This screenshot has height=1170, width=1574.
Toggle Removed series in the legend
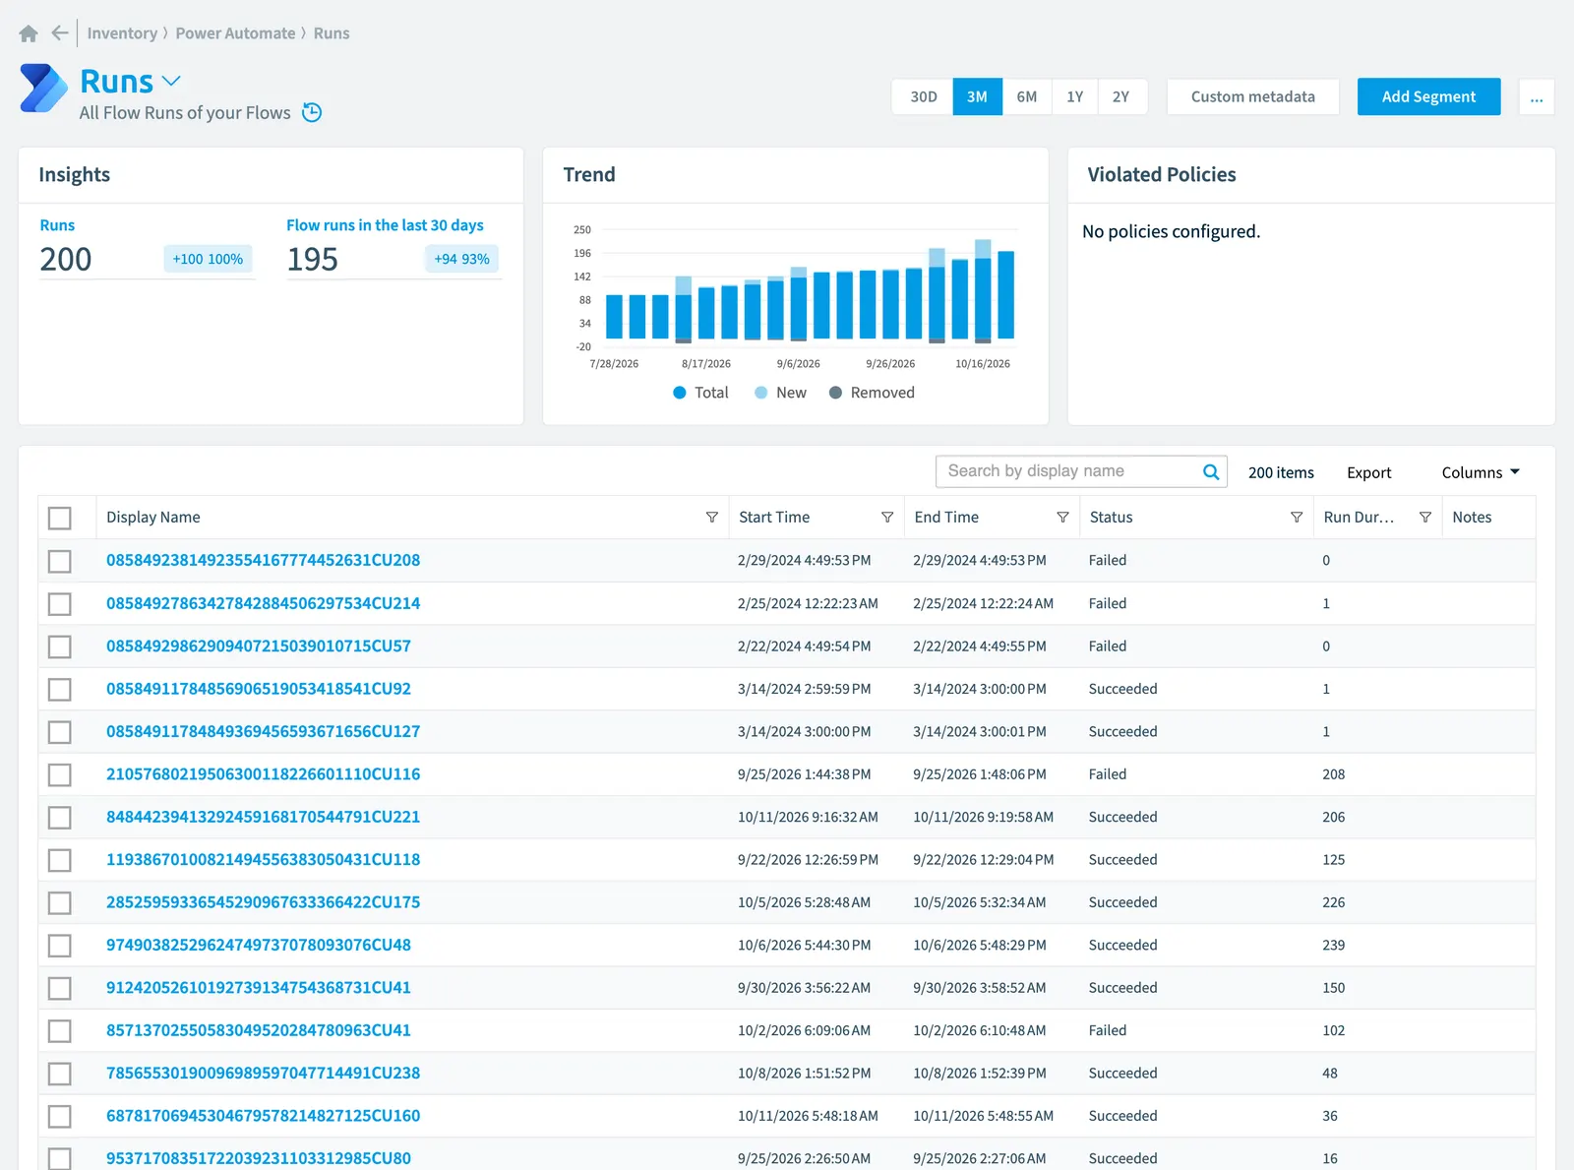click(x=872, y=393)
